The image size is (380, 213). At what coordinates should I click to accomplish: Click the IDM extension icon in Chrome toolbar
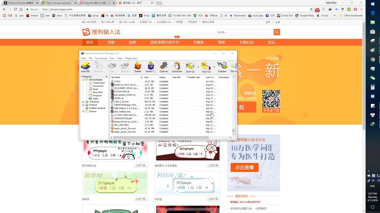[x=330, y=9]
